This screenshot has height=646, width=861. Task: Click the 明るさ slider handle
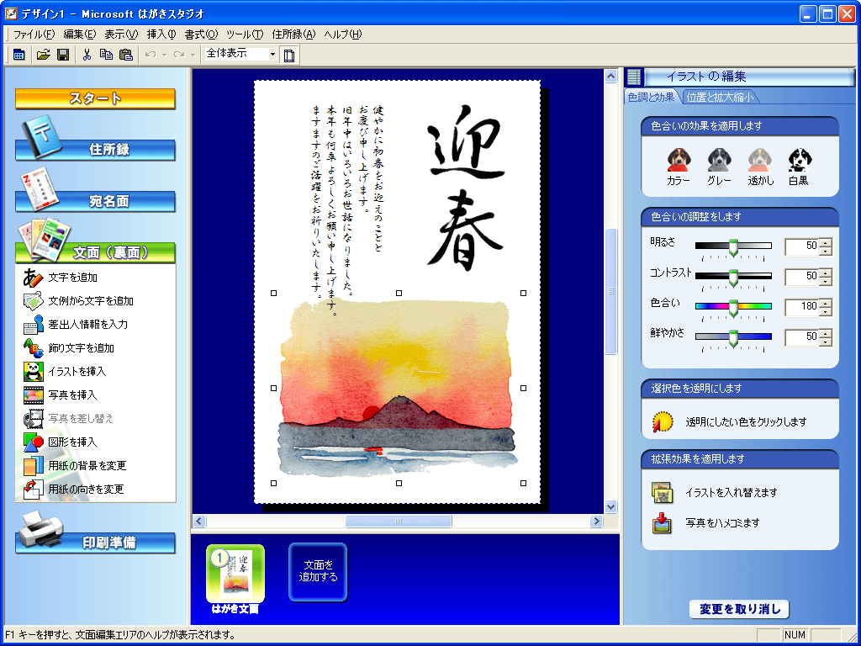(733, 247)
